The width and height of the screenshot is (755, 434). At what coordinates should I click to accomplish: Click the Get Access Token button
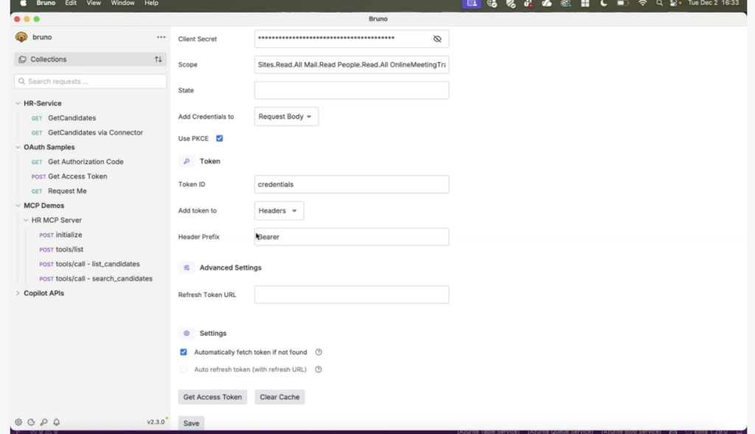coord(212,397)
